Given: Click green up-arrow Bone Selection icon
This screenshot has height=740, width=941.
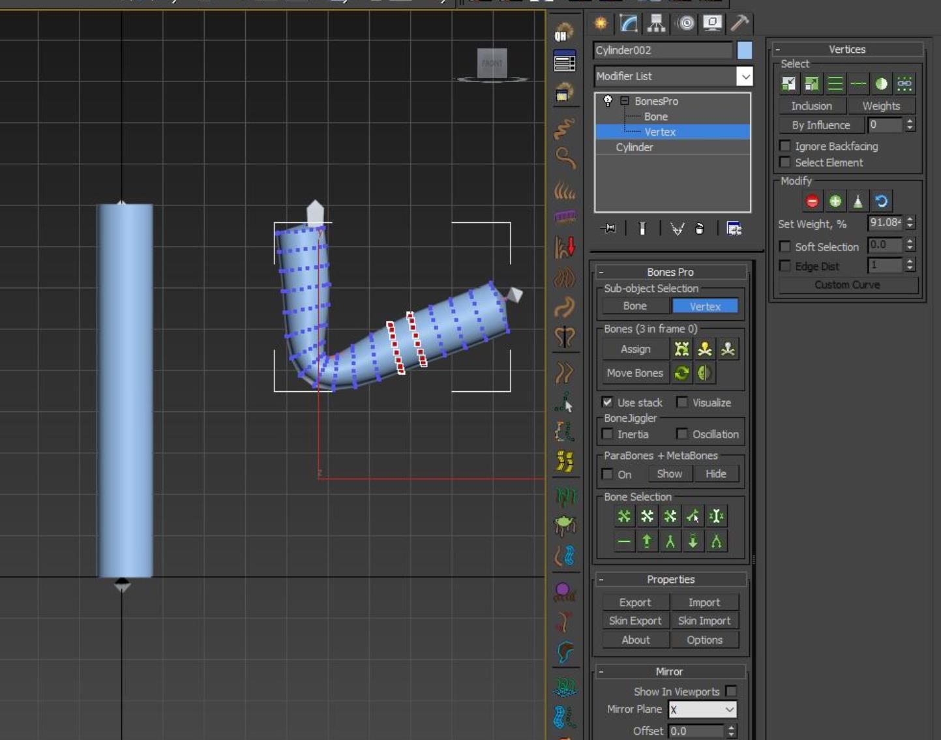Looking at the screenshot, I should 647,541.
